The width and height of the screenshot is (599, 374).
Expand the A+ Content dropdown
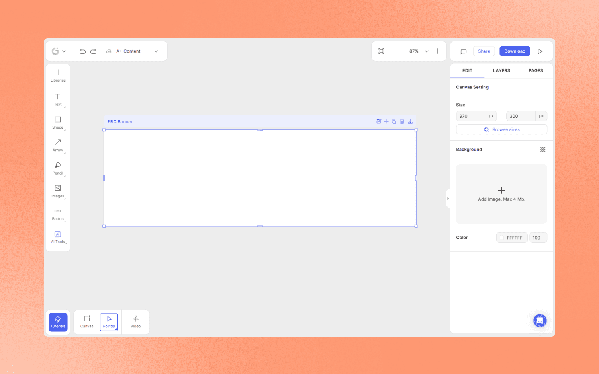point(156,51)
